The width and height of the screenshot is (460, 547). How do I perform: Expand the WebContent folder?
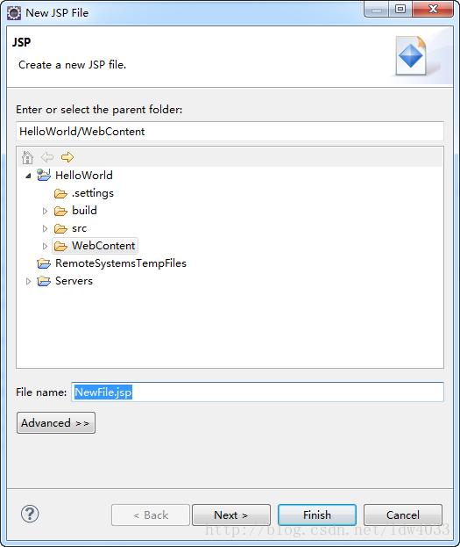pyautogui.click(x=45, y=246)
